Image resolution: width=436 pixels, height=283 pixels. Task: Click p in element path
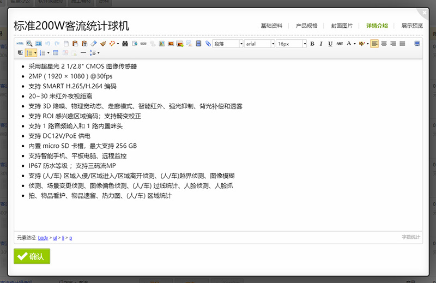click(x=71, y=238)
